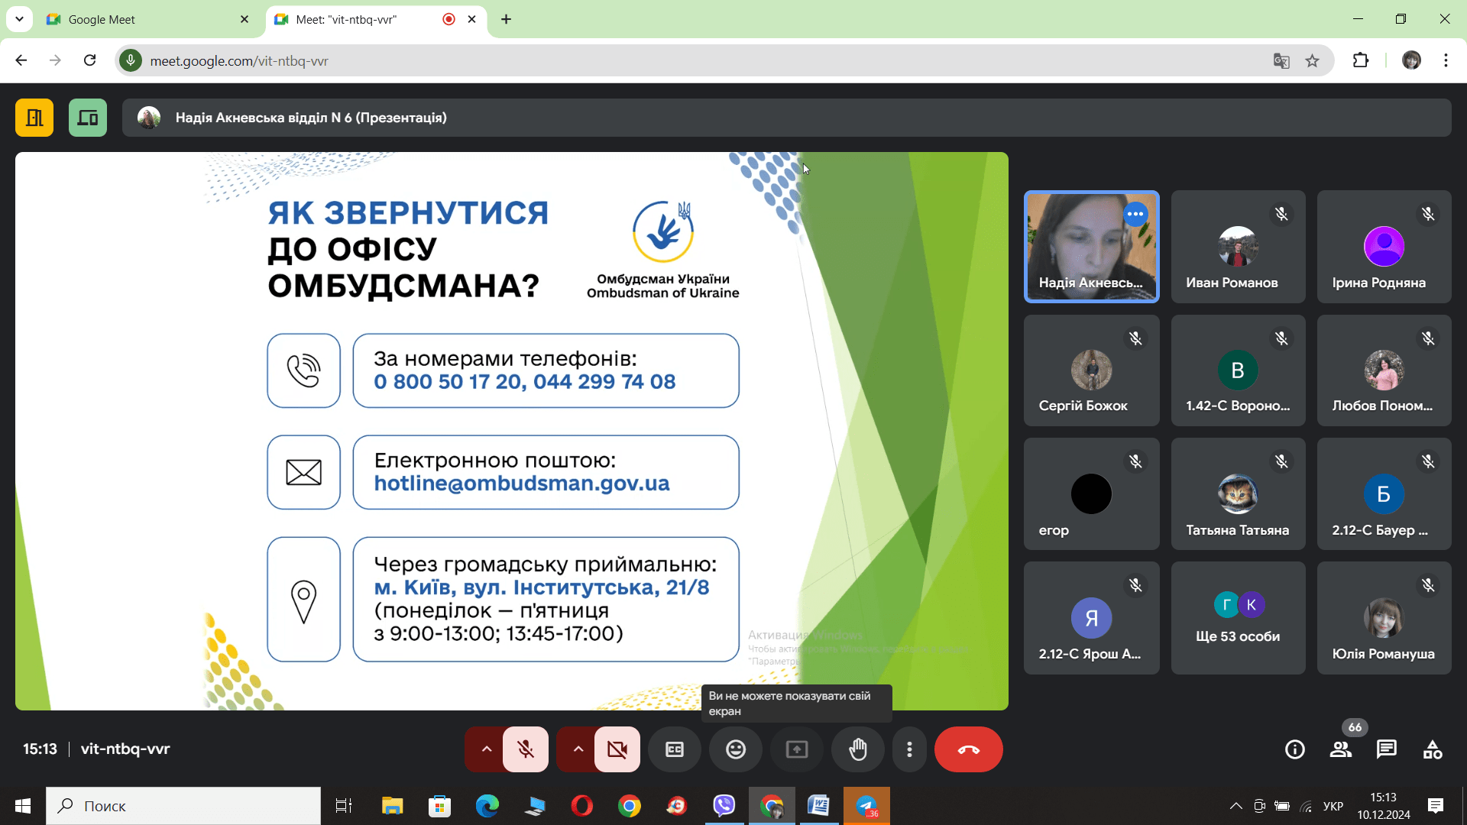Open the "Ще 53 особи" participants tile
Image resolution: width=1467 pixels, height=825 pixels.
(1238, 618)
